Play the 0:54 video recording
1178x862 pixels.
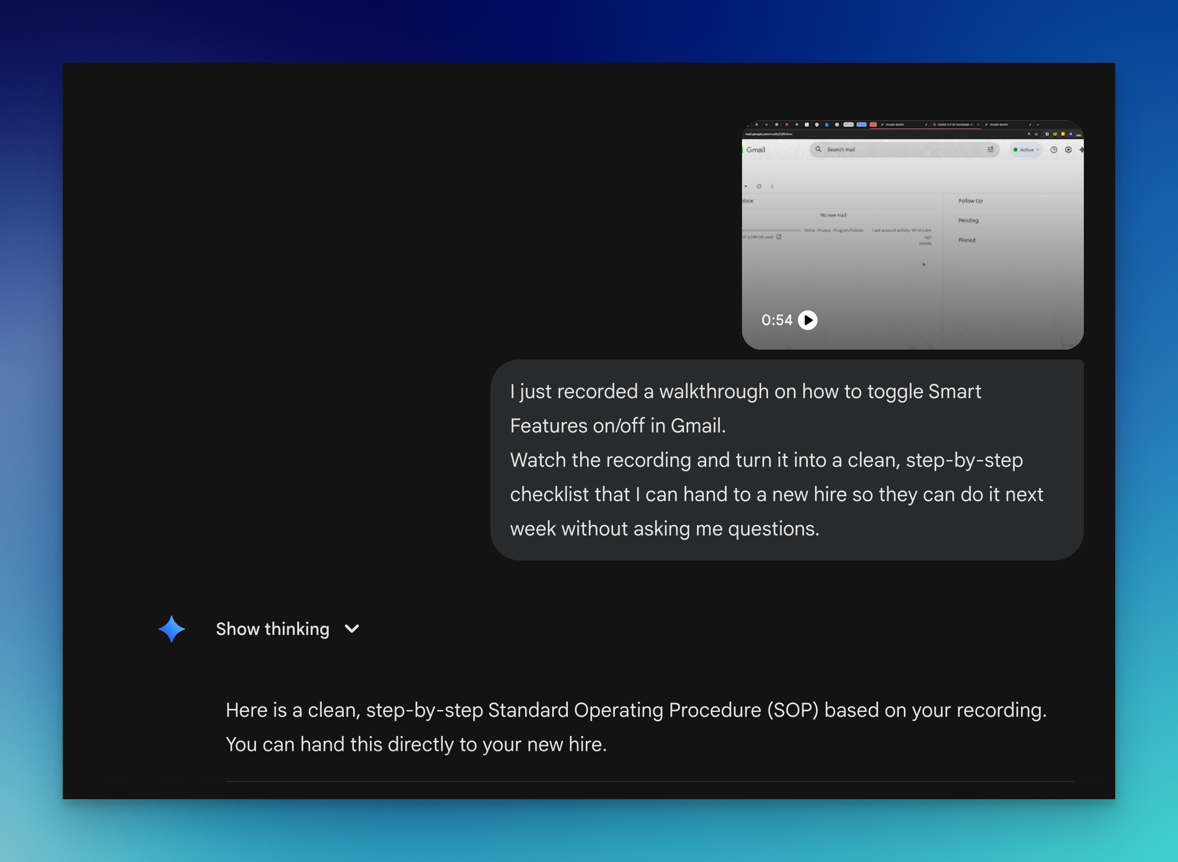(x=808, y=320)
